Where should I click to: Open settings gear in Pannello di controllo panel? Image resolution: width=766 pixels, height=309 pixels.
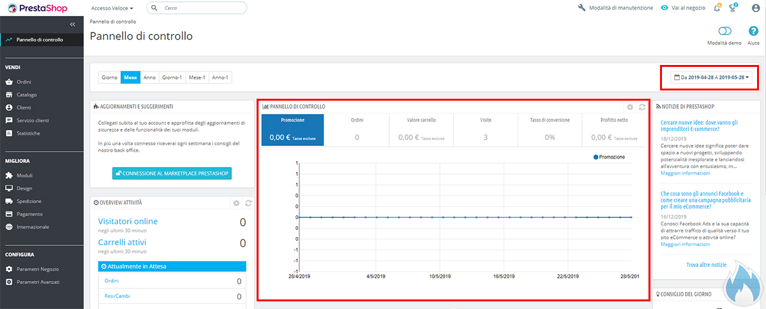pos(630,107)
